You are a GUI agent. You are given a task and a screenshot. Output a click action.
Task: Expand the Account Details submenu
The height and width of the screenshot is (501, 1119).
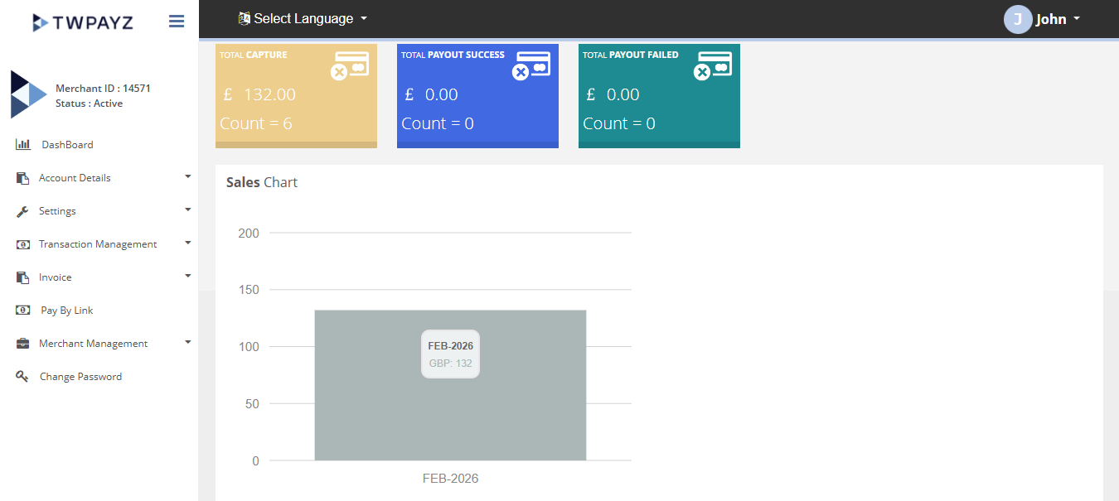click(x=188, y=176)
